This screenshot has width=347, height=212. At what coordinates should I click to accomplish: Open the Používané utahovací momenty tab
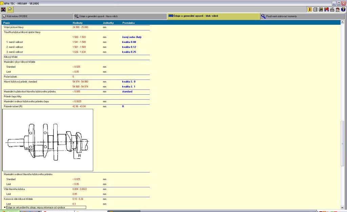click(x=303, y=16)
